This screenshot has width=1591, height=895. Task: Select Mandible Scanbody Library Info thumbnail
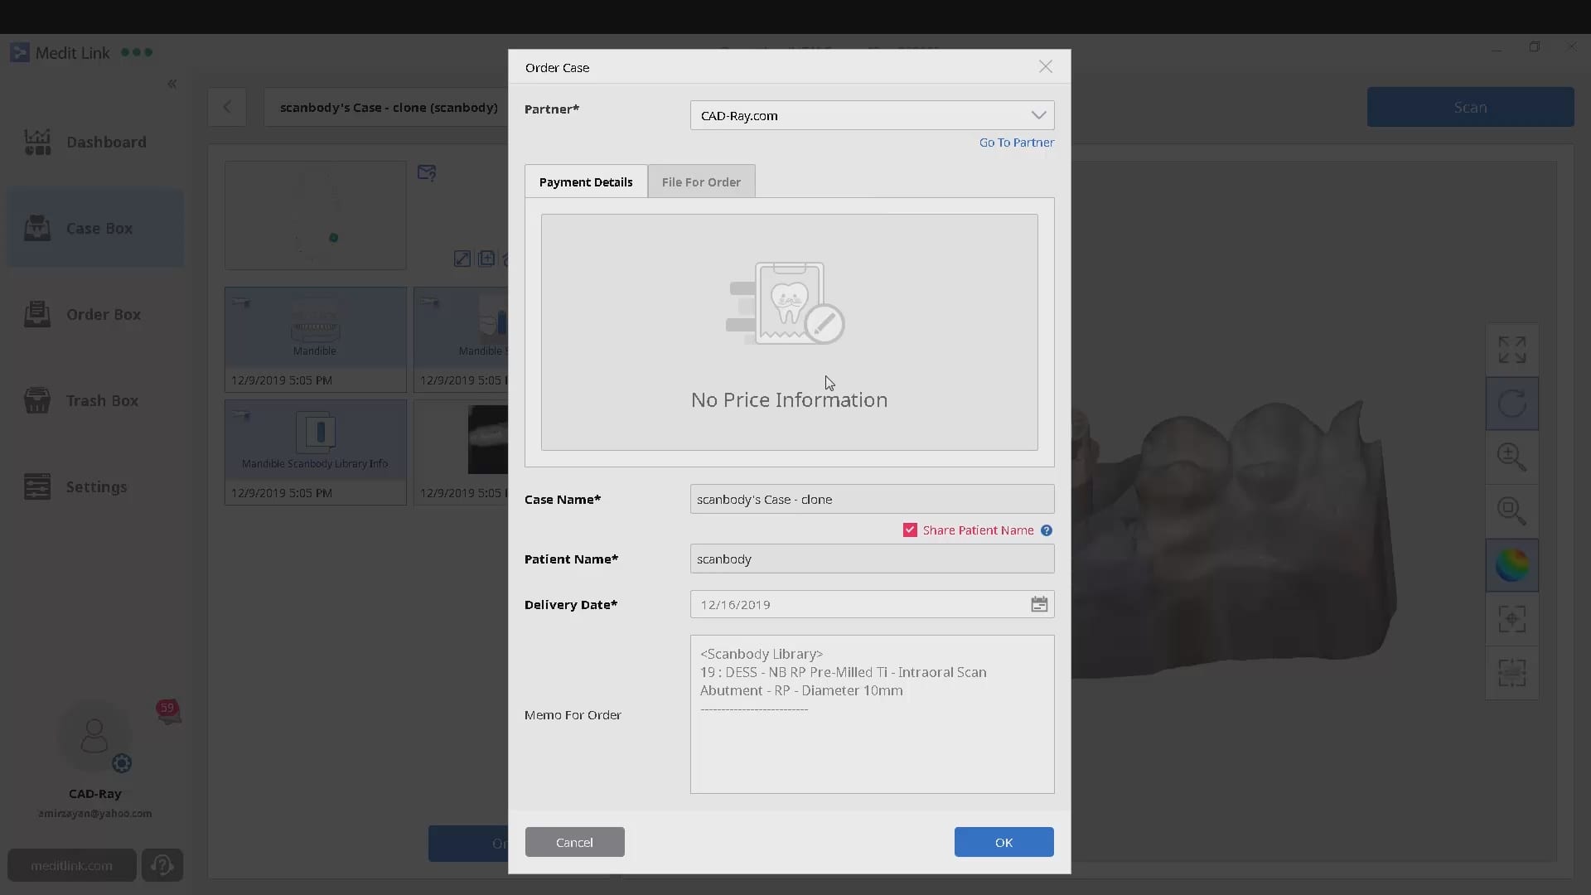(x=315, y=452)
